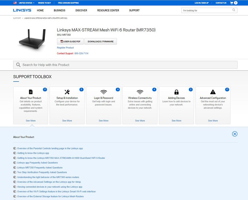Select Discover in the main navigation
The image size is (248, 200).
81,10
